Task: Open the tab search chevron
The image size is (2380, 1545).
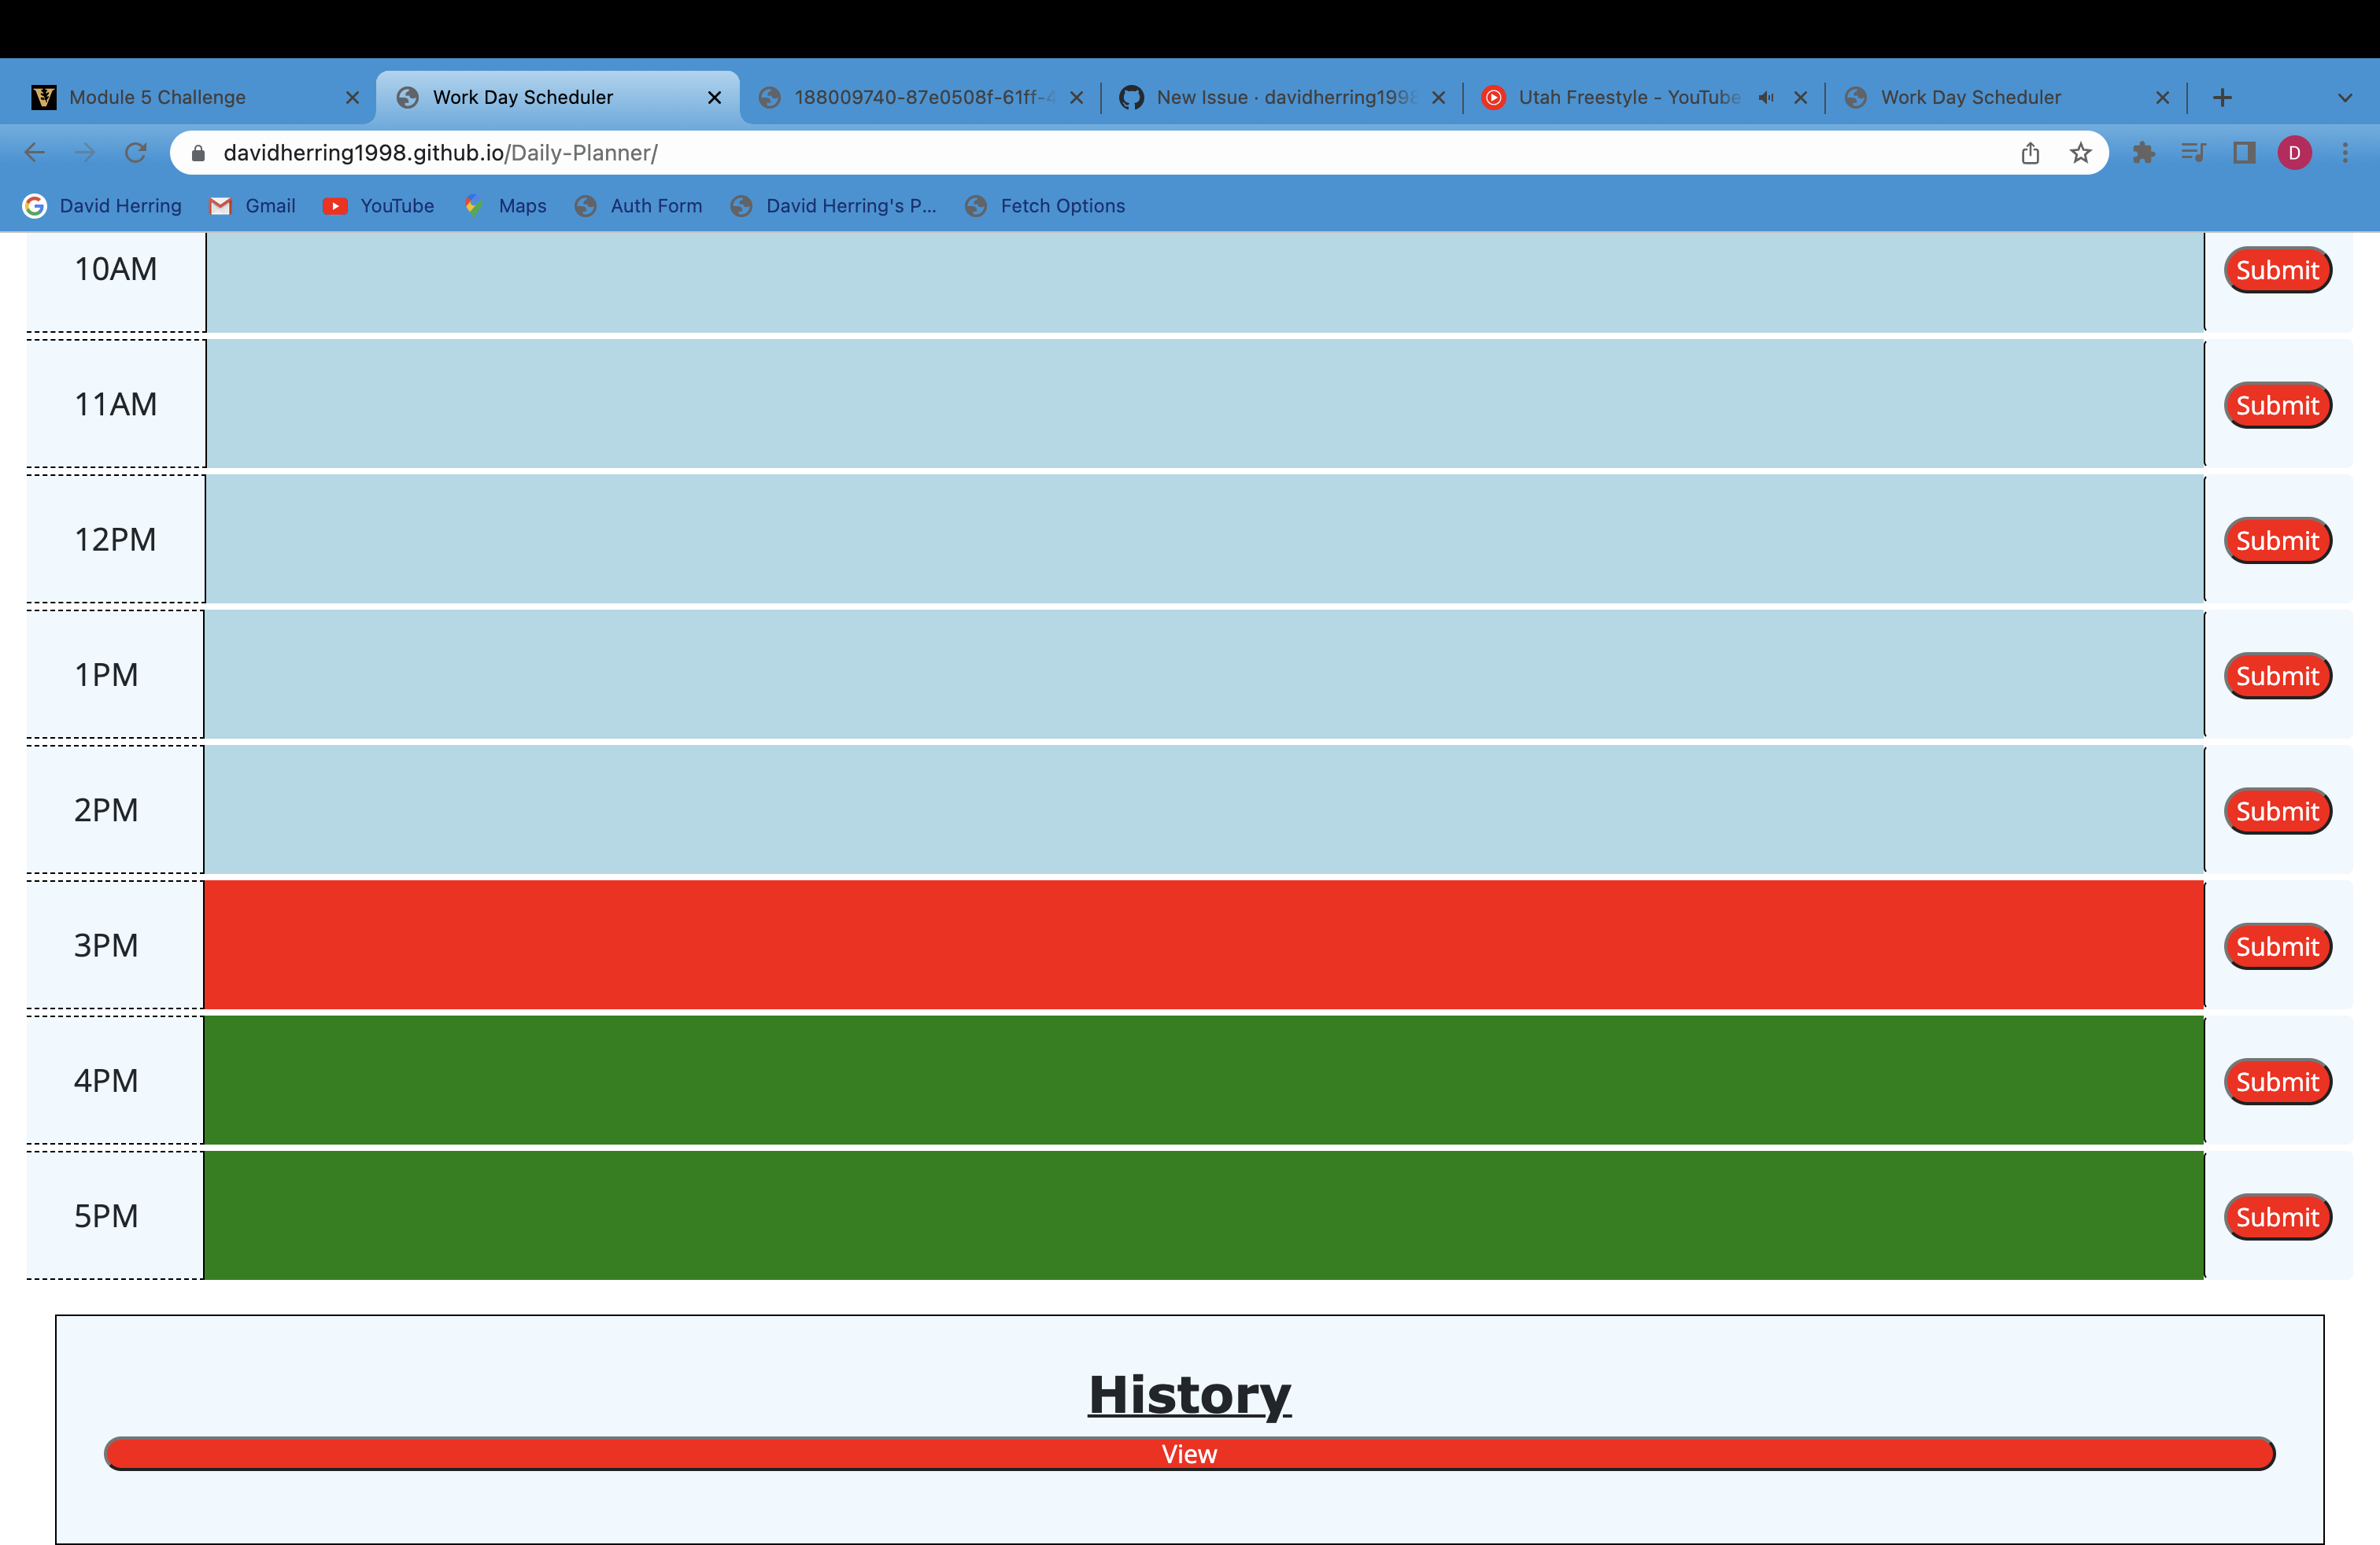Action: pos(2347,97)
